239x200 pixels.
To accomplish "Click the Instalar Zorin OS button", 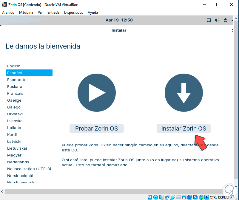I will pos(184,128).
